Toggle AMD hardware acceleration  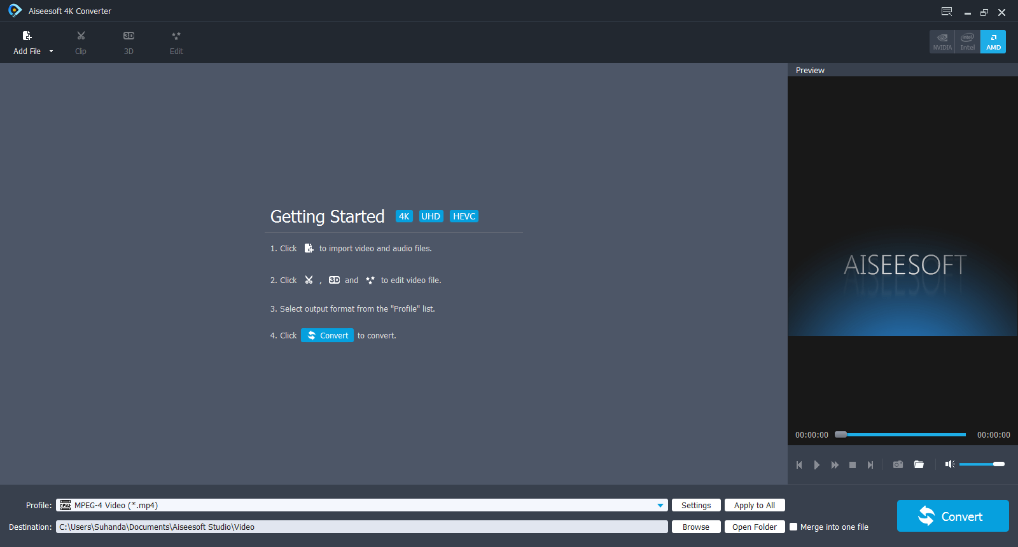pyautogui.click(x=993, y=42)
